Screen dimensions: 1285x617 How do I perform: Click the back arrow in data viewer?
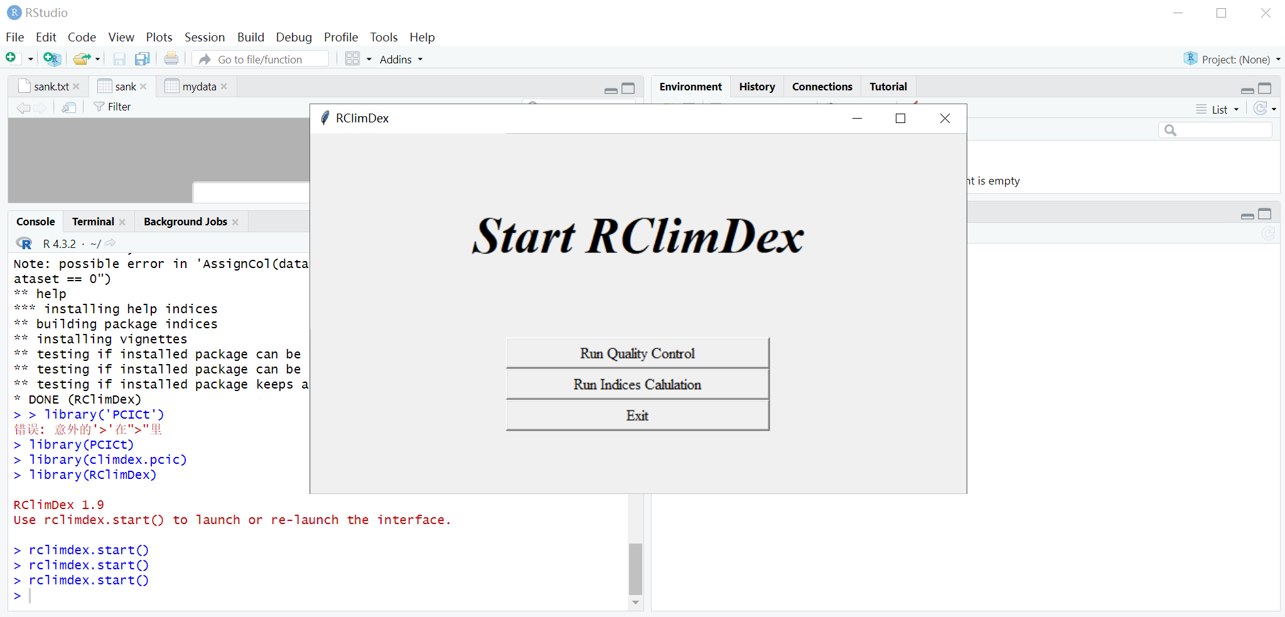[x=23, y=107]
